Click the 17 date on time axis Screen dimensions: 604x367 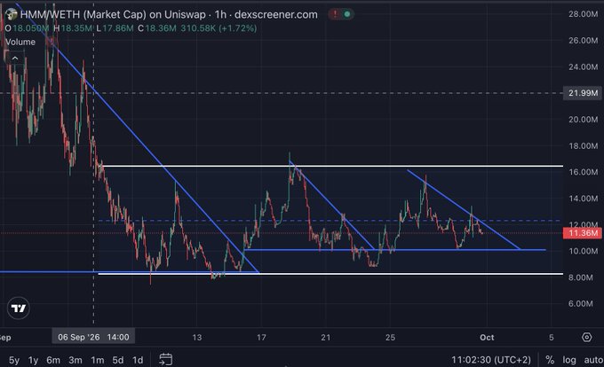coord(261,338)
